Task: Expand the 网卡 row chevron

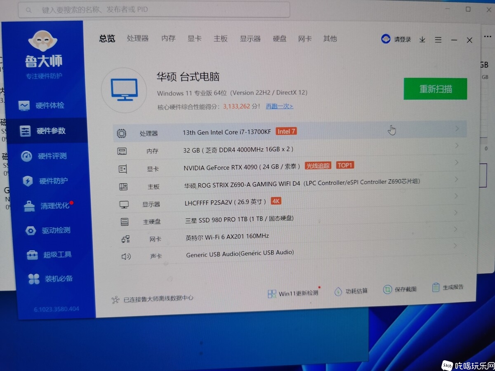Action: [x=455, y=229]
